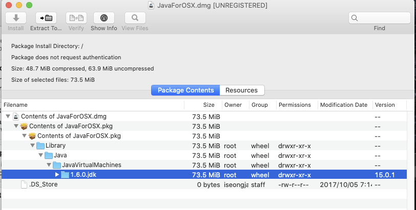The height and width of the screenshot is (210, 416).
Task: Sort by the Modification Date column header
Action: point(345,105)
